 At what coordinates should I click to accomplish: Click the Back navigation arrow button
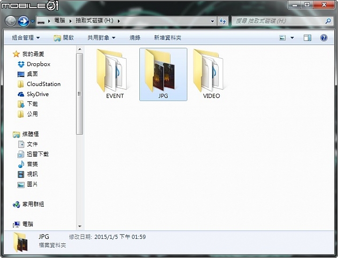10,21
